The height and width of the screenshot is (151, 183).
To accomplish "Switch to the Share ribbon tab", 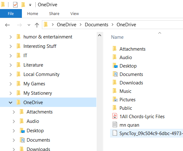I will [54, 14].
